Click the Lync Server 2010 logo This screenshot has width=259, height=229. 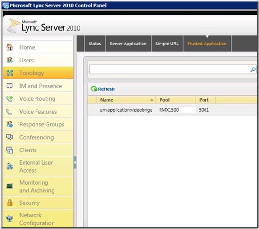pos(44,26)
